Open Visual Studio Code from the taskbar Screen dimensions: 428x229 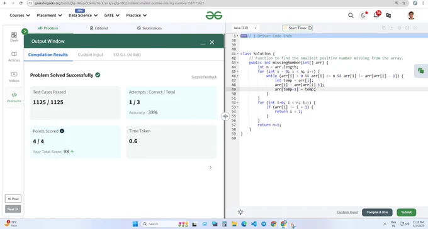coord(254,224)
